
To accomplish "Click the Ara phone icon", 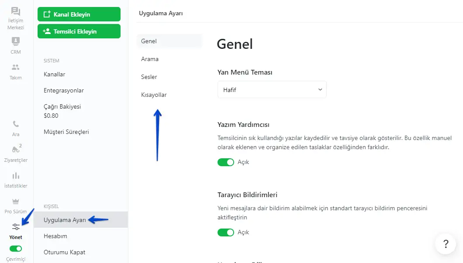I will tap(16, 124).
